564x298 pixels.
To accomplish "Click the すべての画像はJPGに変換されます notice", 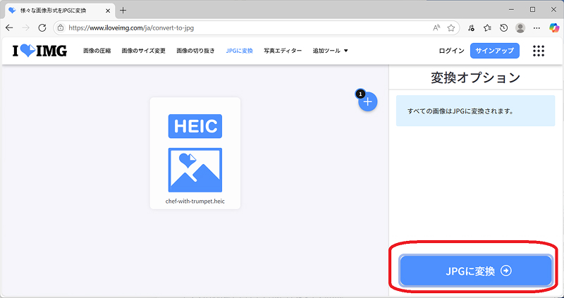I will (475, 111).
